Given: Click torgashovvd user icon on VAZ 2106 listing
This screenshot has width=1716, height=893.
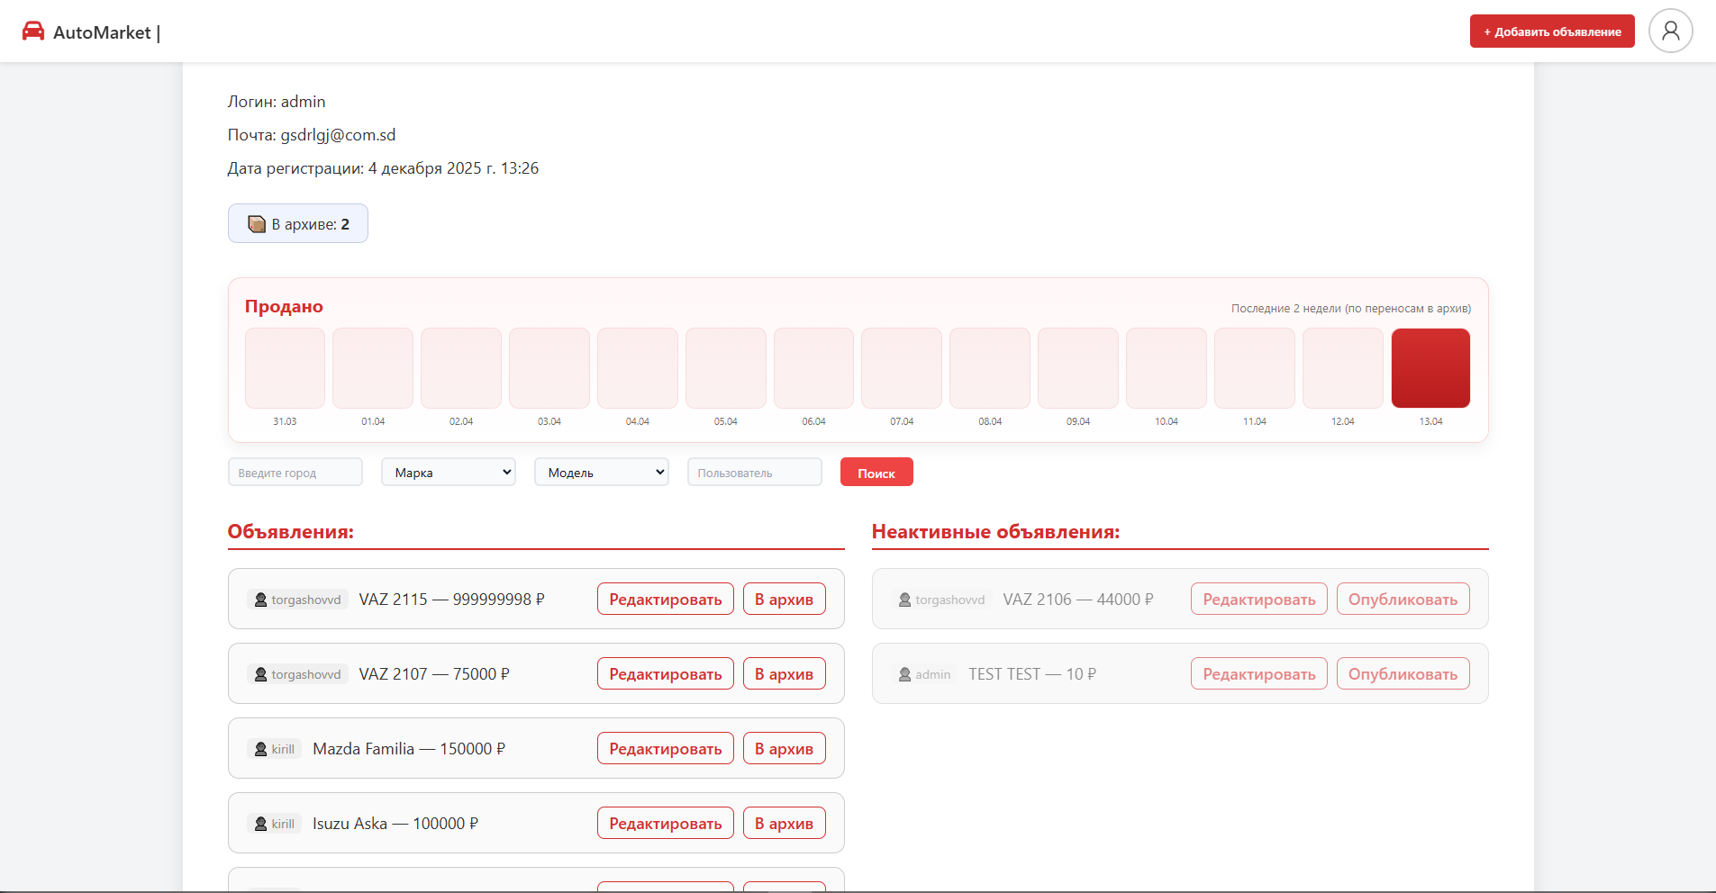Looking at the screenshot, I should click(x=904, y=600).
